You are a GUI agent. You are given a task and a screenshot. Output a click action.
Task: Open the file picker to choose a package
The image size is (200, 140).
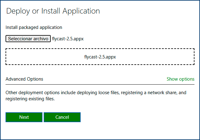(28, 39)
